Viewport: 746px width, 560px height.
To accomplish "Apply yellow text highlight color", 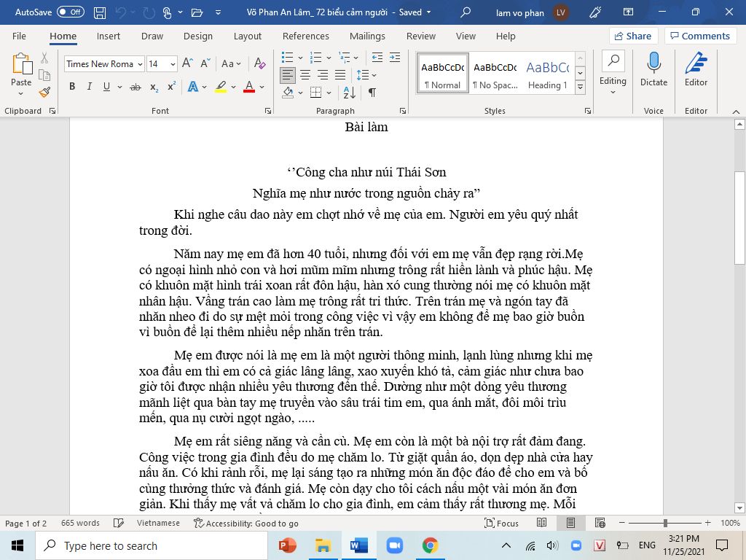I will (x=221, y=87).
